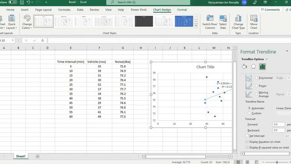Uncheck Display R-squared value on chart

(246, 148)
